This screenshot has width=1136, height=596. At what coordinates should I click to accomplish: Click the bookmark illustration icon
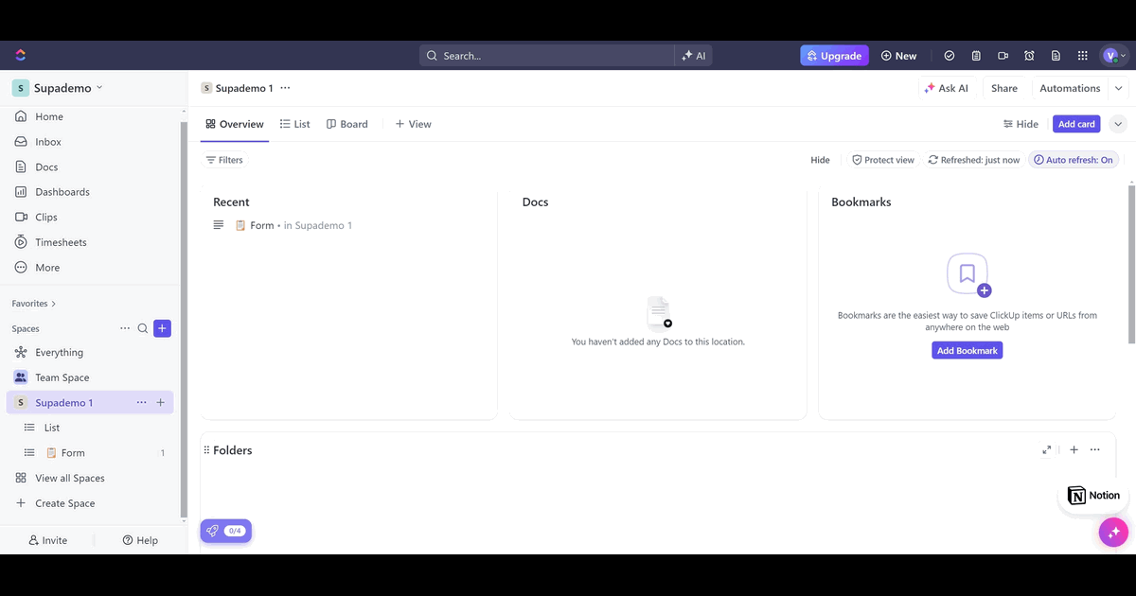[x=968, y=275]
